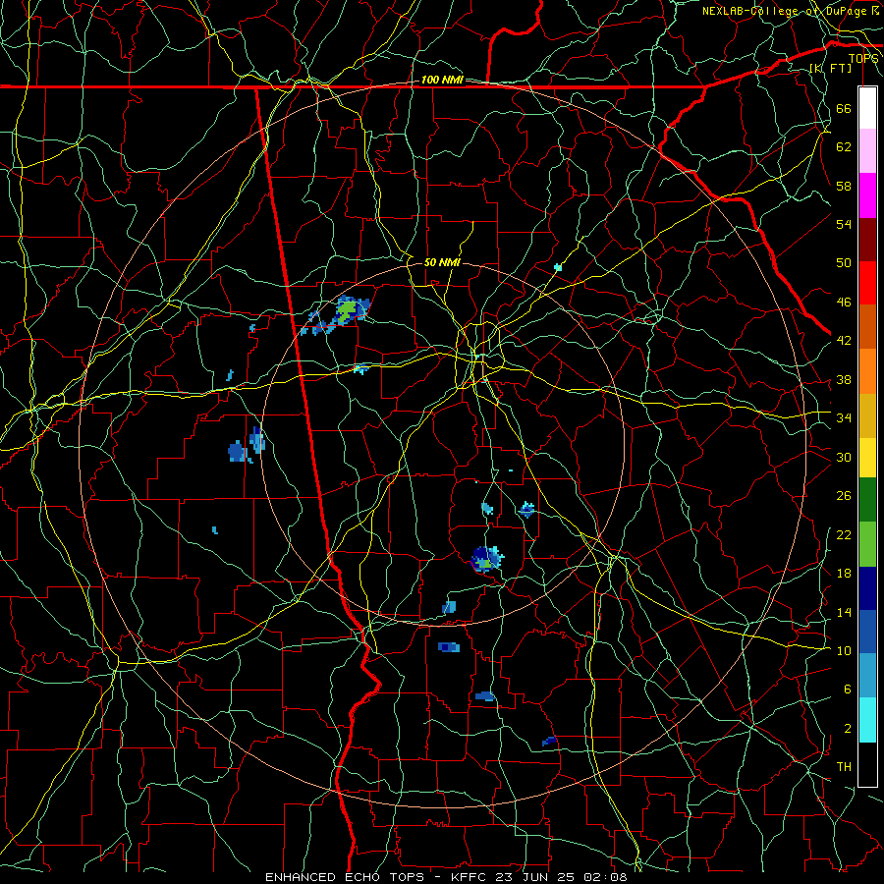884x884 pixels.
Task: Select the 'TH' threshold label
Action: (x=844, y=767)
